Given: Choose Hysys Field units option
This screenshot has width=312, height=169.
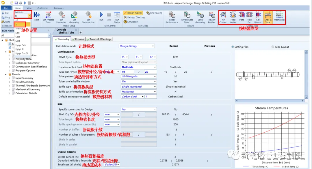Looking at the screenshot, I should [21, 45].
